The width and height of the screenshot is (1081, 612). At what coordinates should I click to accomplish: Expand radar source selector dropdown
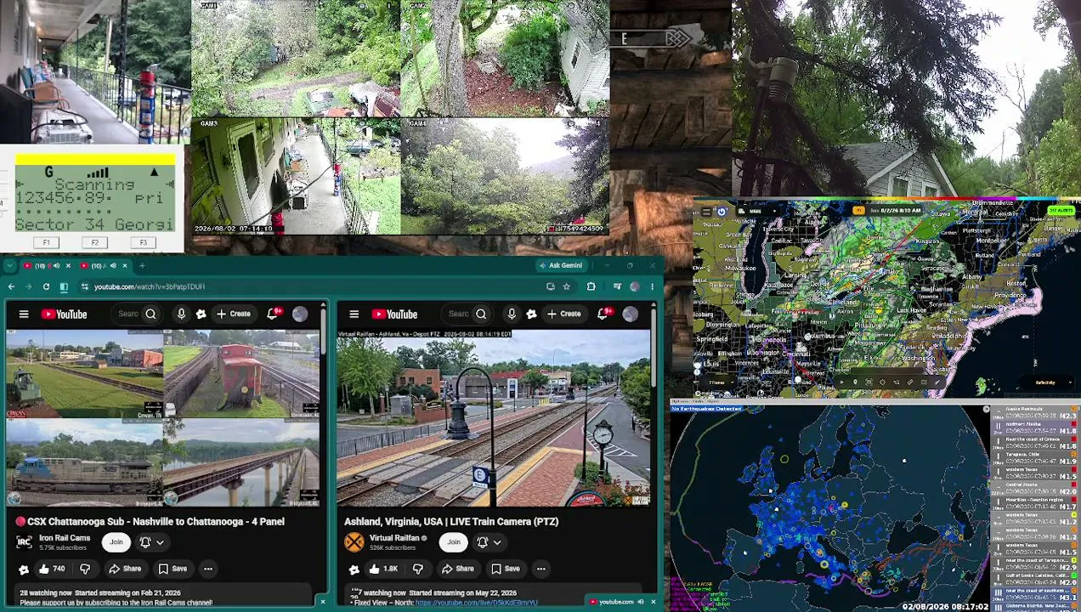coord(757,212)
